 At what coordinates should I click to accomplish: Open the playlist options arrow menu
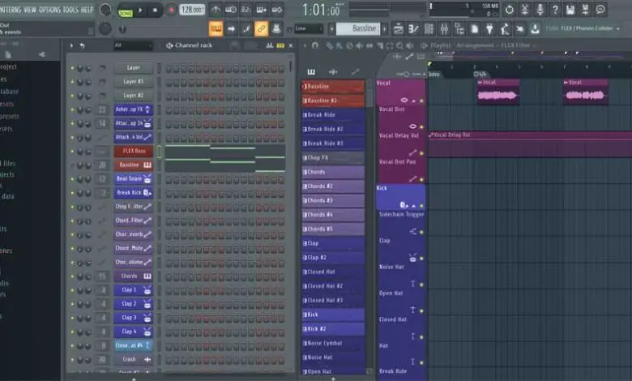coord(305,45)
